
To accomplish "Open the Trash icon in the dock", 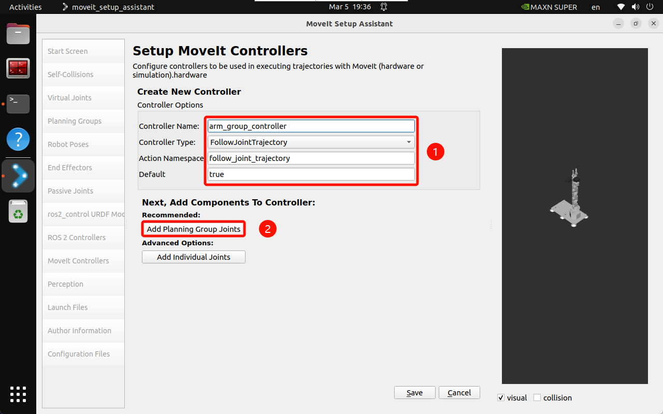I will pos(18,212).
